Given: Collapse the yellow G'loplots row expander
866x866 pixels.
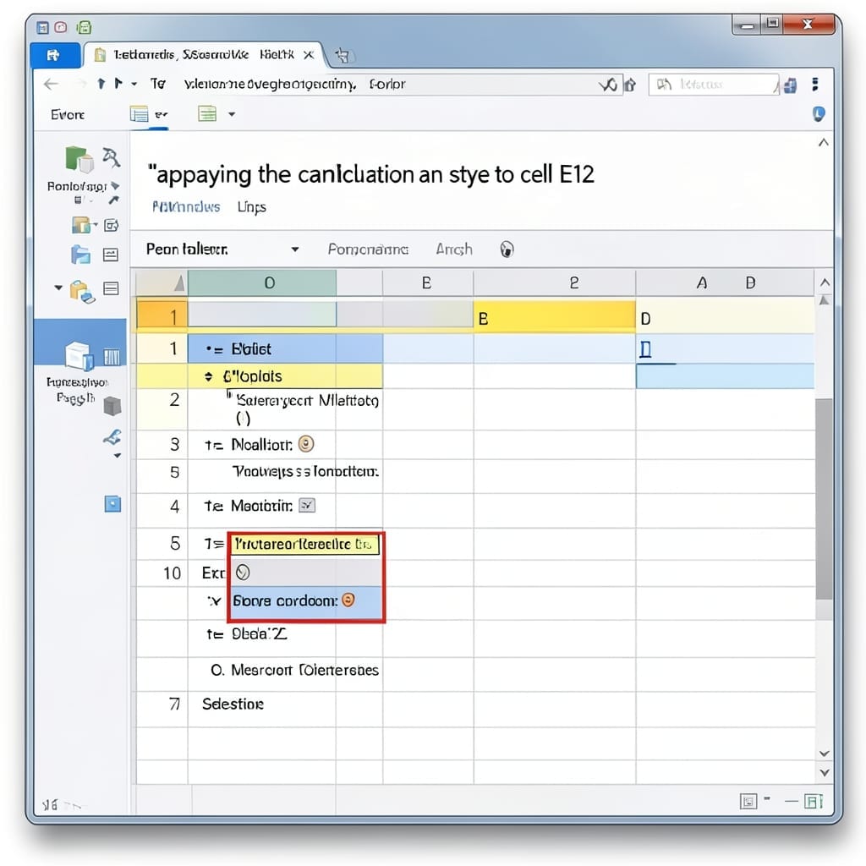Looking at the screenshot, I should coord(208,376).
